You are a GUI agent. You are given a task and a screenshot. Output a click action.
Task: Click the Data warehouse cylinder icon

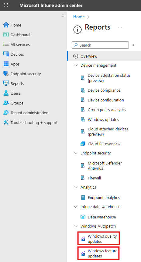(83, 217)
